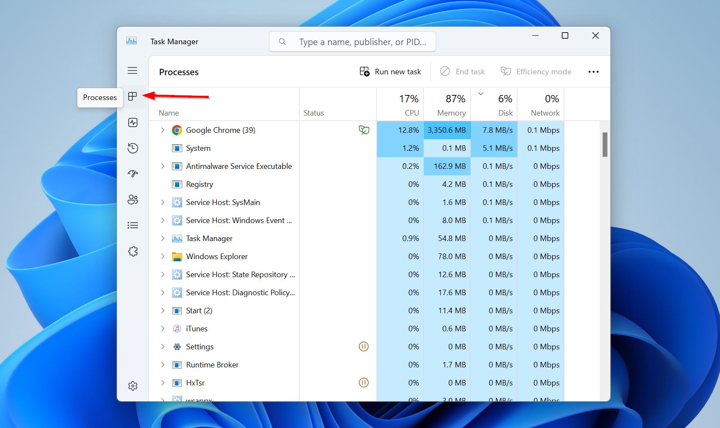This screenshot has width=720, height=428.
Task: Open the See more three-dots menu
Action: 594,72
